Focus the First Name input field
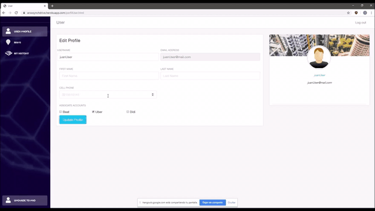Screen dimensions: 375x211 [109, 76]
